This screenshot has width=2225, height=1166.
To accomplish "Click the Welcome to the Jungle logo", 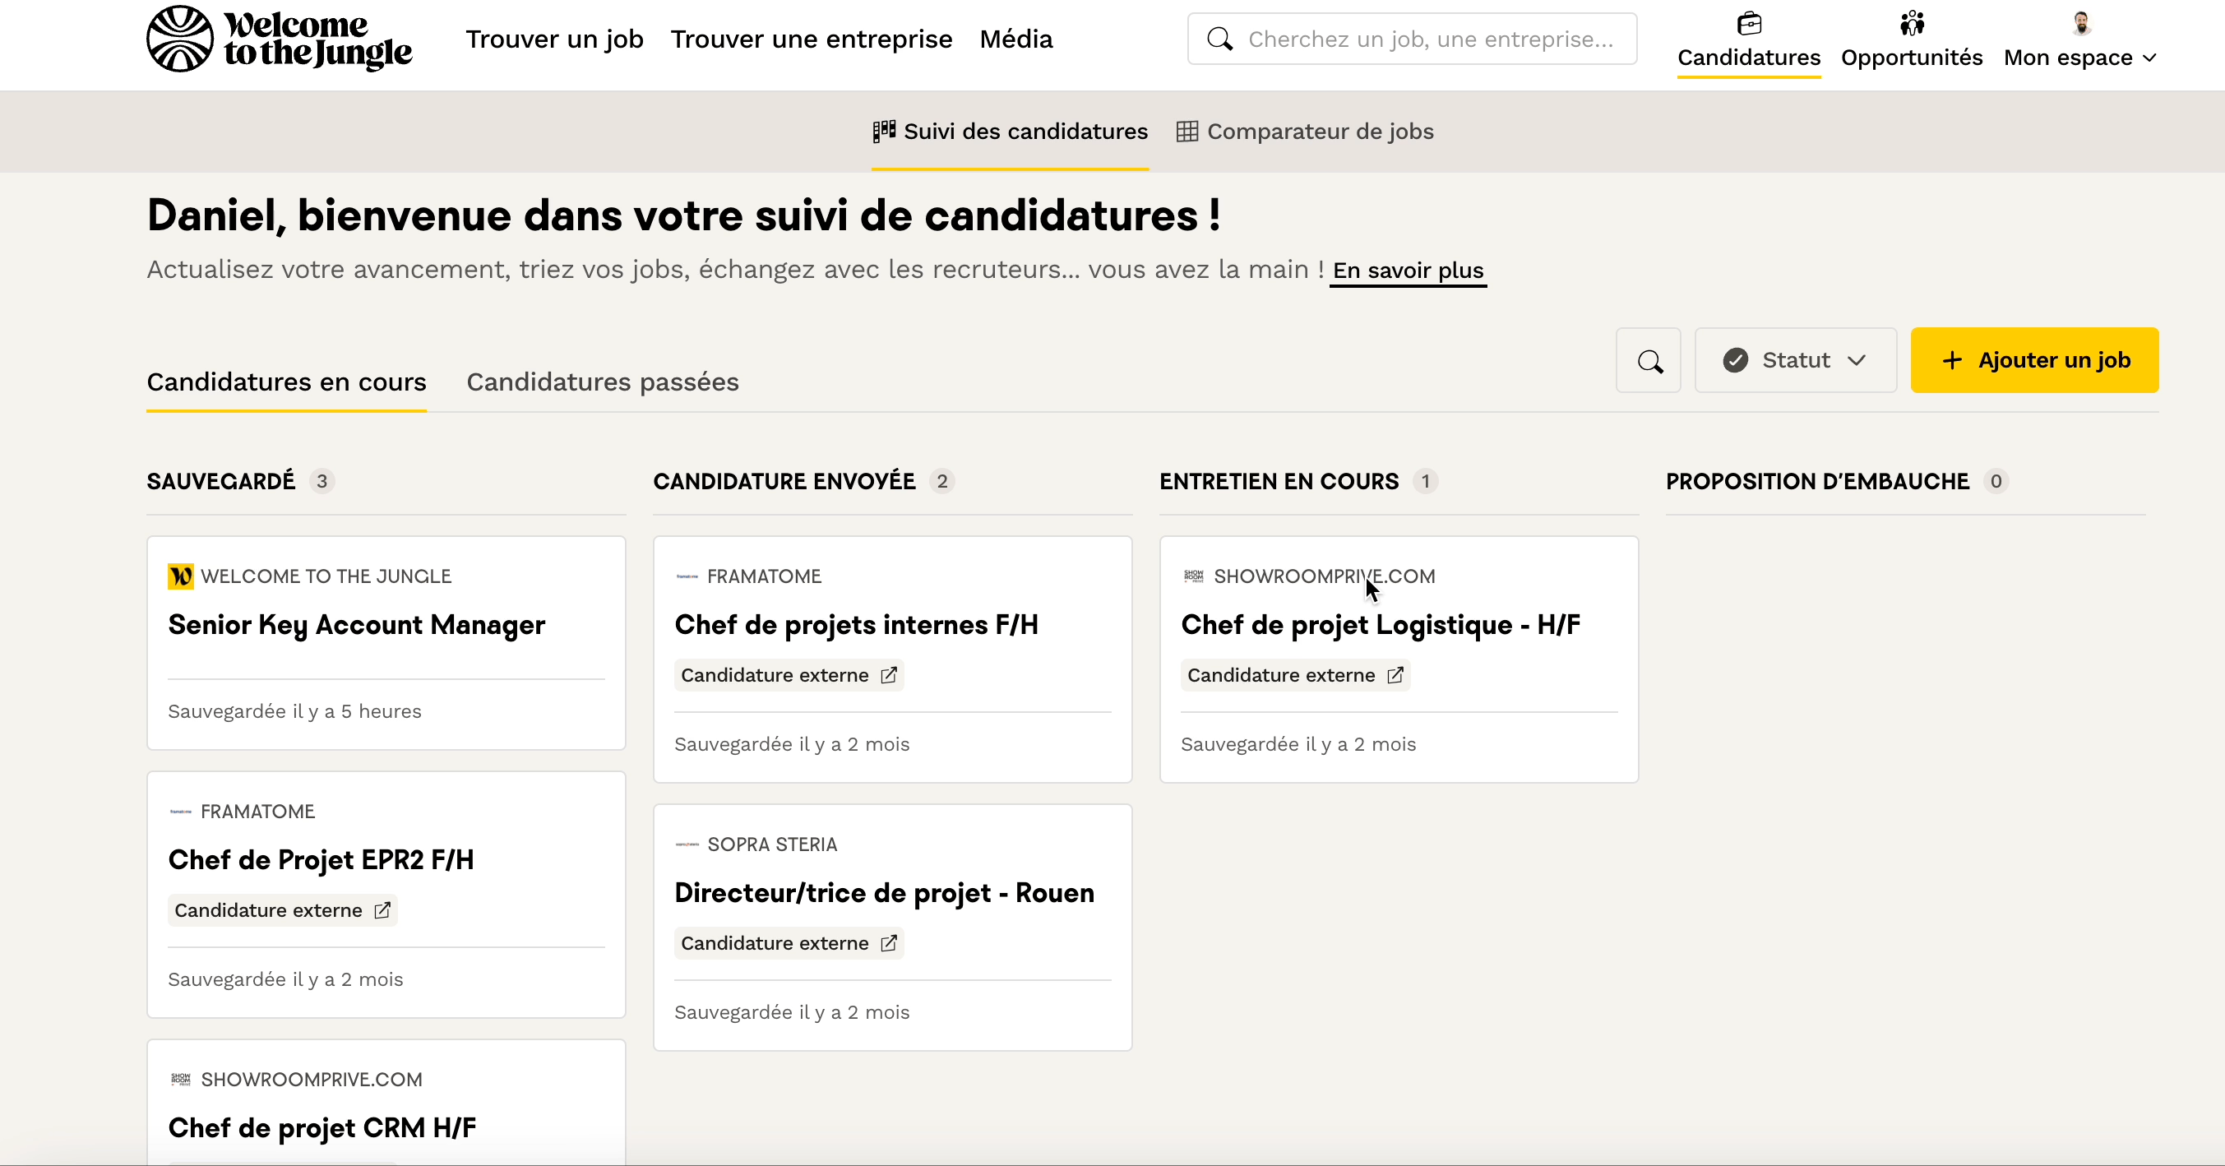I will coord(279,39).
